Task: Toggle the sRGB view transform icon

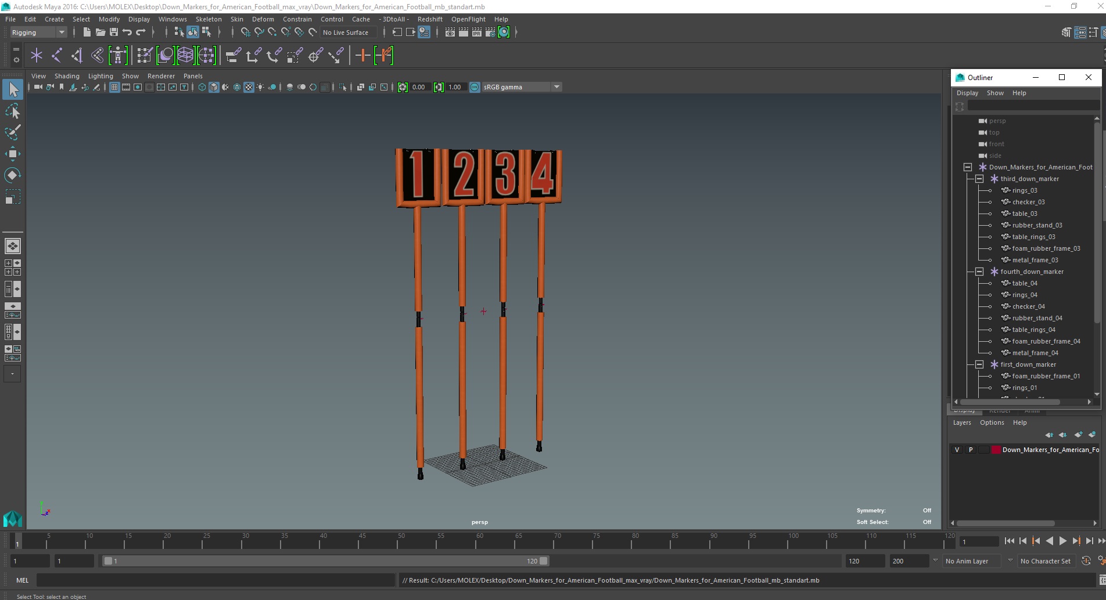Action: (x=475, y=87)
